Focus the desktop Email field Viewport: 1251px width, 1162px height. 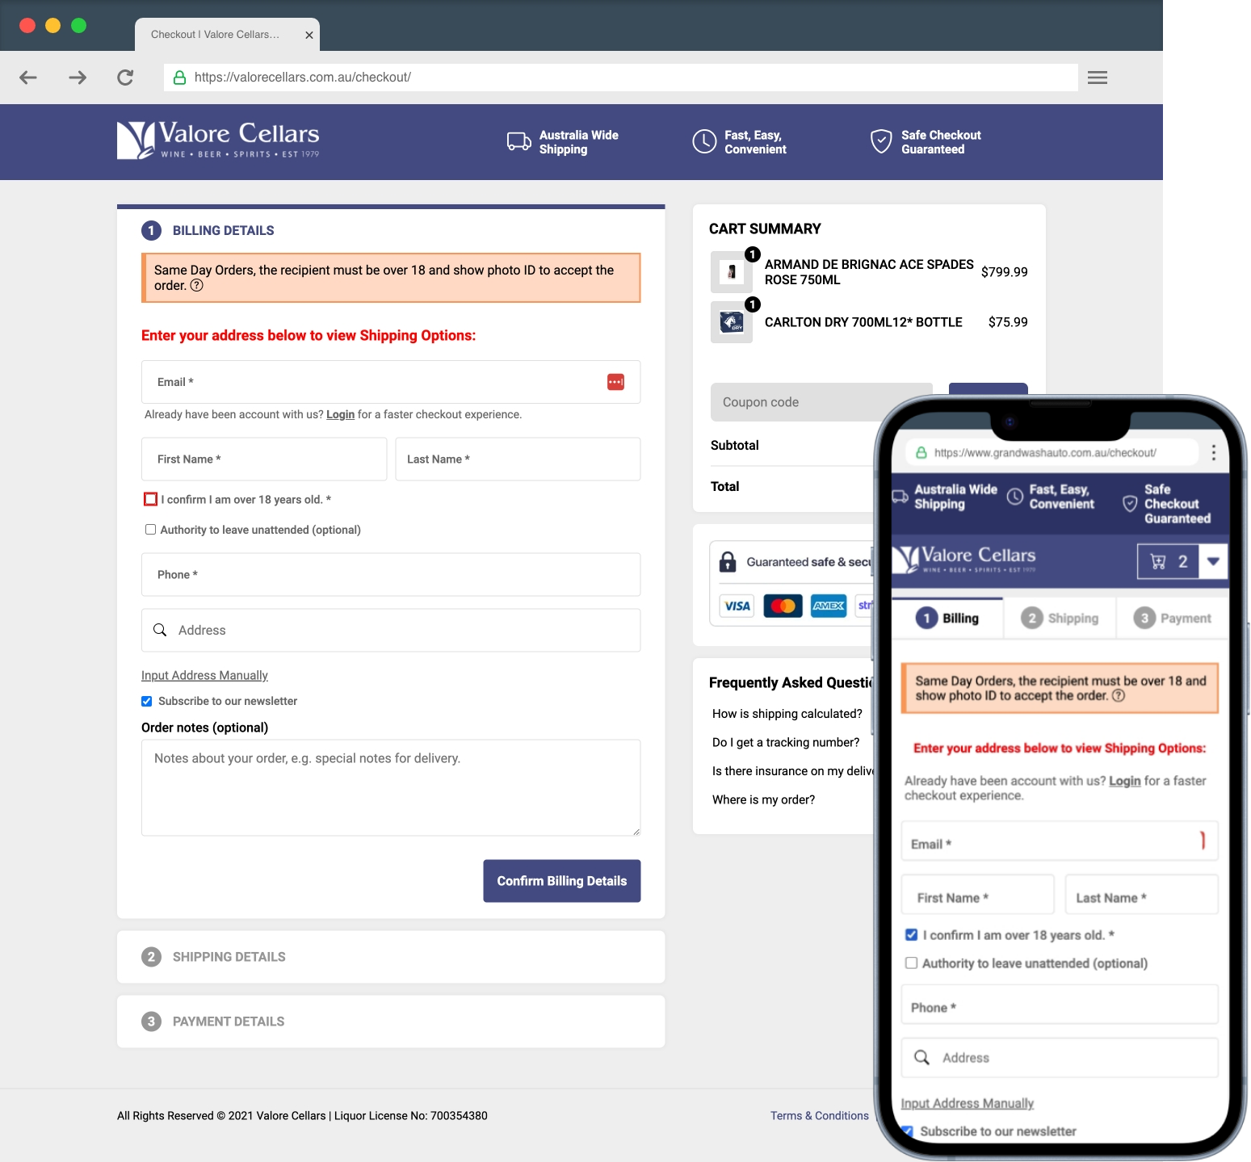391,382
